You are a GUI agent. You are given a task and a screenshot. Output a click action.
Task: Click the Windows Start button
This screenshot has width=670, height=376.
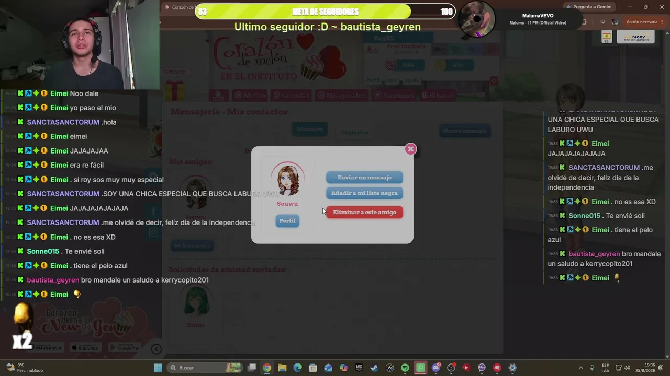158,368
